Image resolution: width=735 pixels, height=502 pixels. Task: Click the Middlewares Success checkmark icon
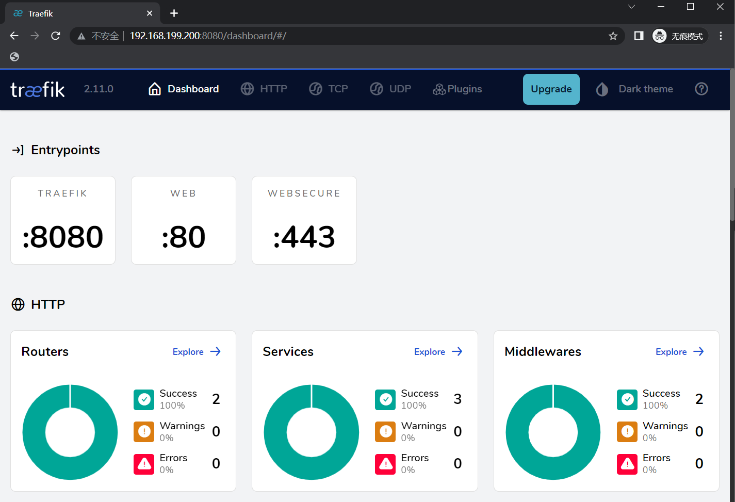coord(627,399)
